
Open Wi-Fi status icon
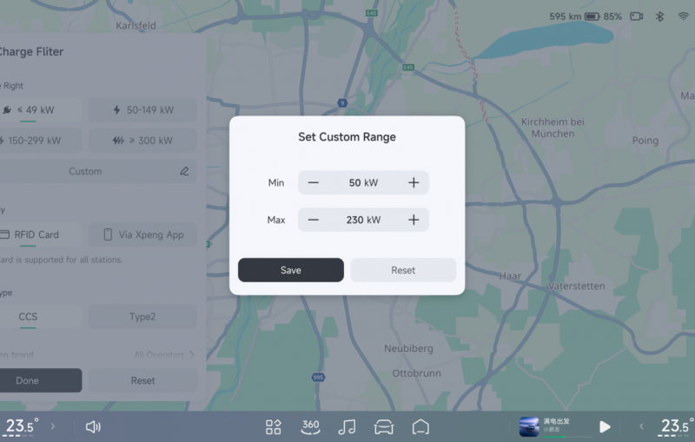pos(682,16)
